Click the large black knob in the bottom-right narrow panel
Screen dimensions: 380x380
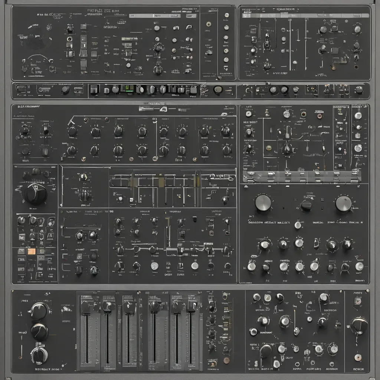[359, 325]
